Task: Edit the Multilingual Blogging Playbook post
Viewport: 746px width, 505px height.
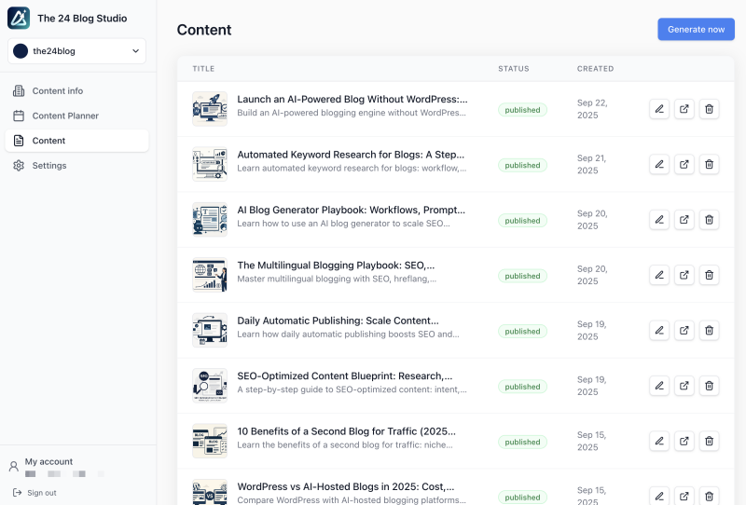Action: (x=659, y=275)
